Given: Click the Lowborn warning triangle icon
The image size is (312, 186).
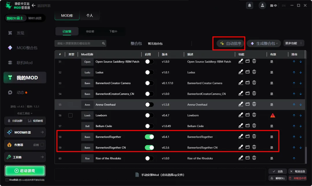Looking at the screenshot, I should (x=273, y=115).
